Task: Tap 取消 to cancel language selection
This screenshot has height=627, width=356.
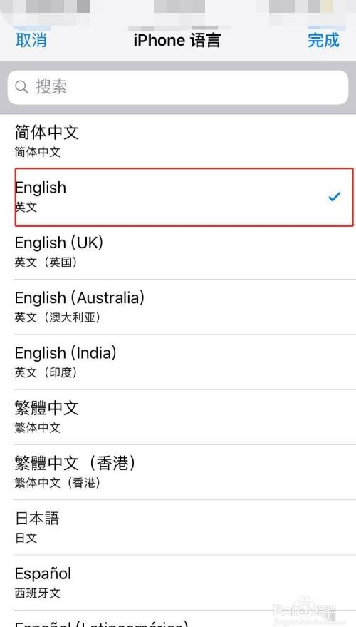Action: tap(31, 41)
